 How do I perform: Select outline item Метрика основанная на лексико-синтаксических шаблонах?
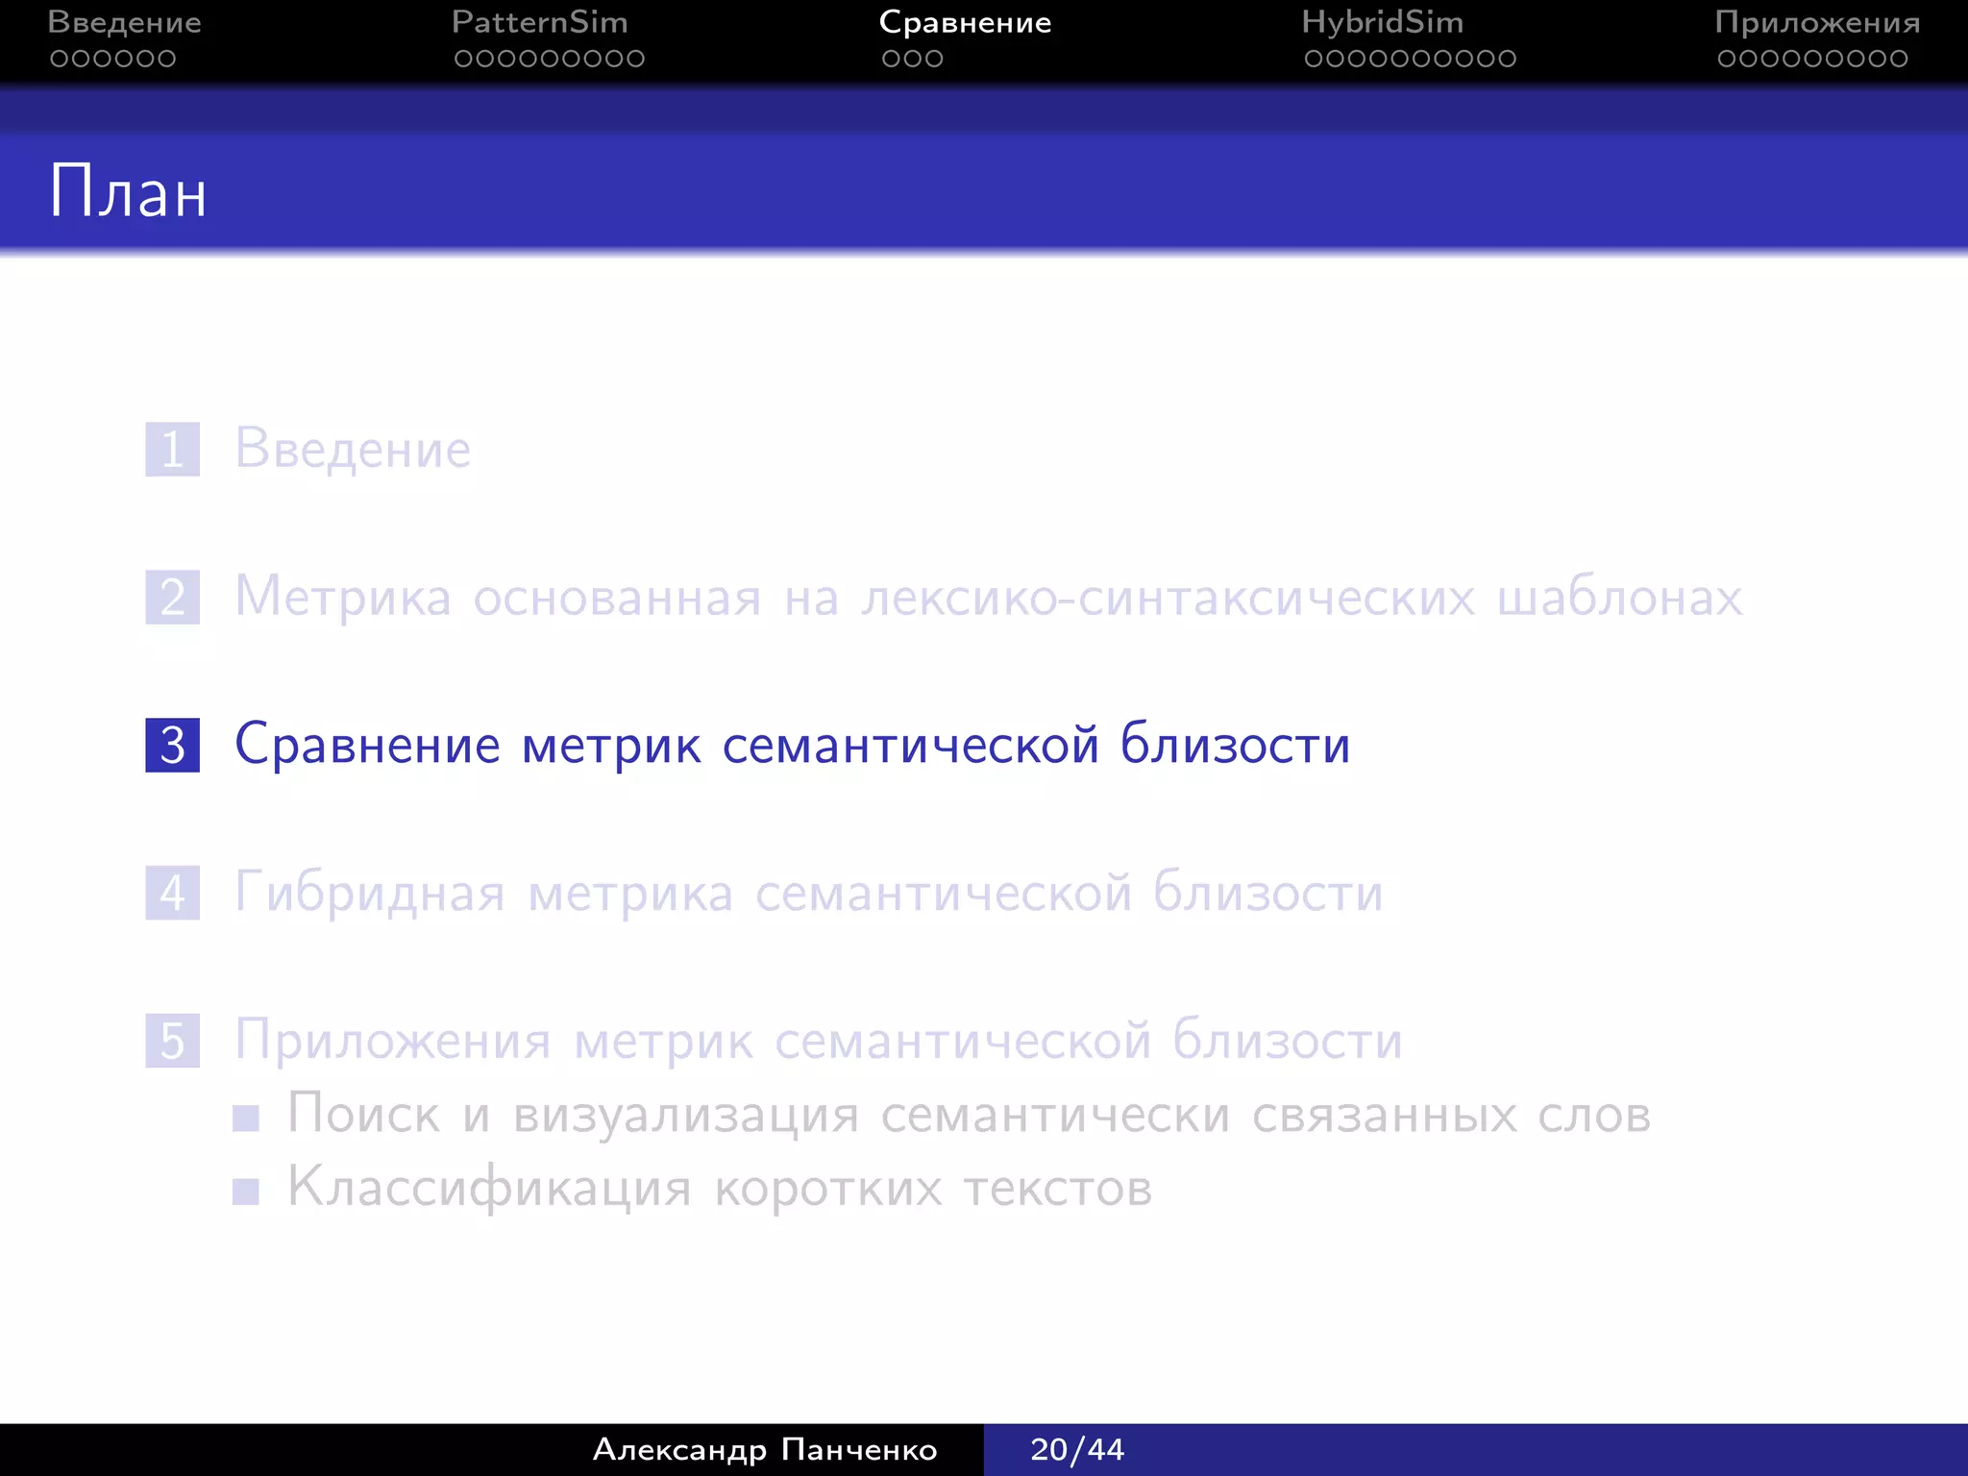(989, 597)
